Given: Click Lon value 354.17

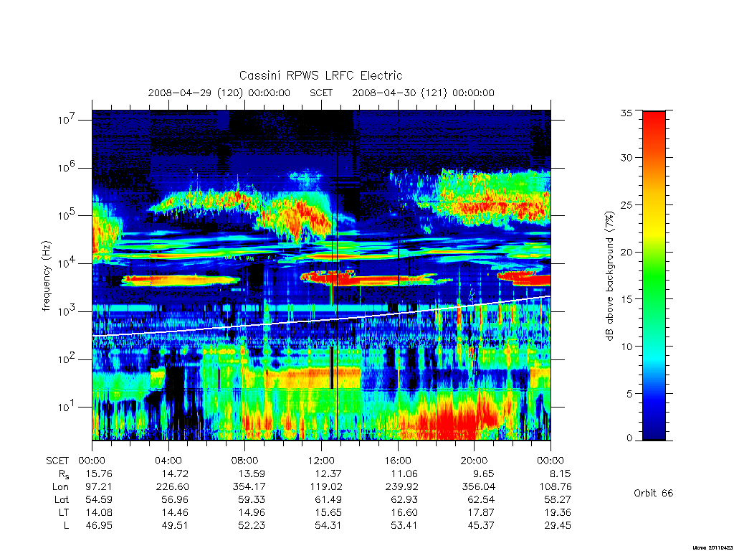Looking at the screenshot, I should pos(249,486).
